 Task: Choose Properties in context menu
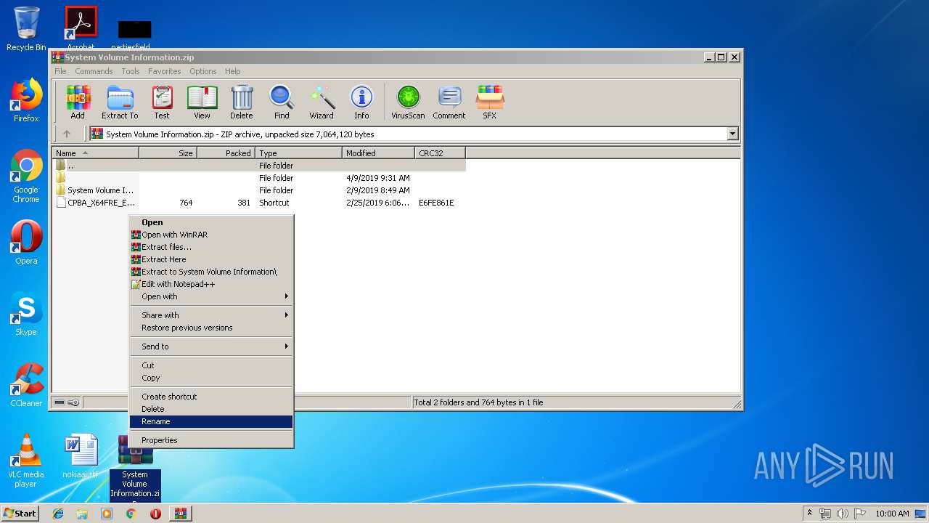[x=210, y=440]
